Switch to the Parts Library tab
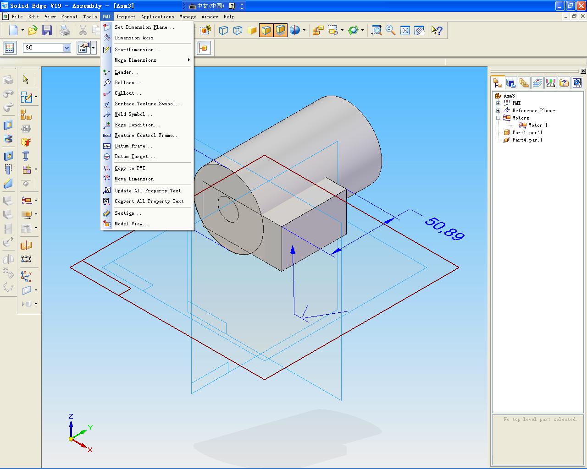Image resolution: width=587 pixels, height=469 pixels. (511, 83)
